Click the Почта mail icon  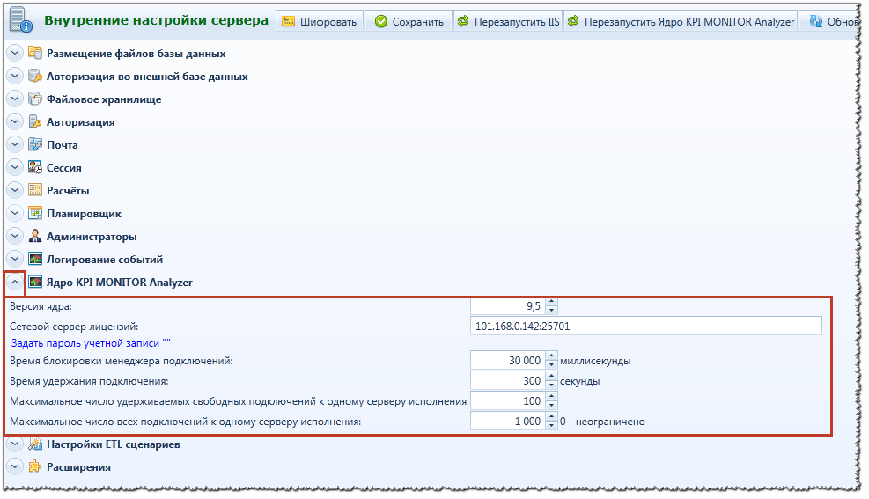tap(35, 144)
